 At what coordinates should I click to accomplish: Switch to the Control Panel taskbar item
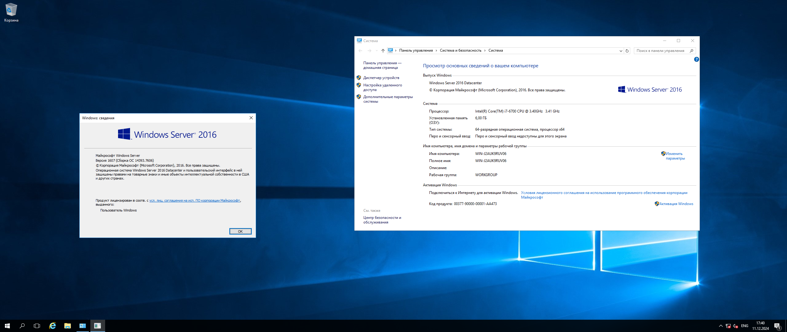82,326
